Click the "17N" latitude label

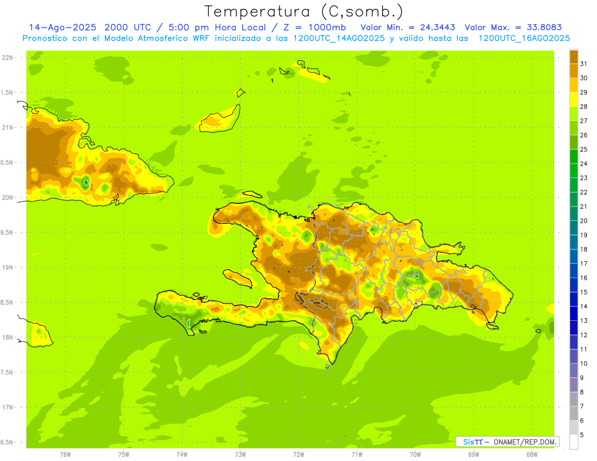point(8,407)
